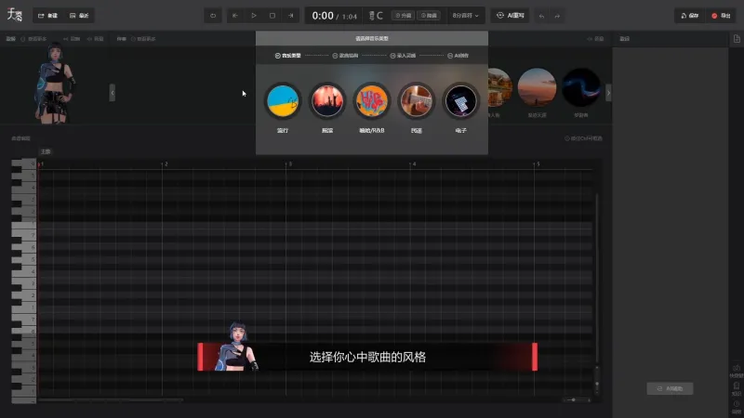Click the New project button

click(x=48, y=16)
